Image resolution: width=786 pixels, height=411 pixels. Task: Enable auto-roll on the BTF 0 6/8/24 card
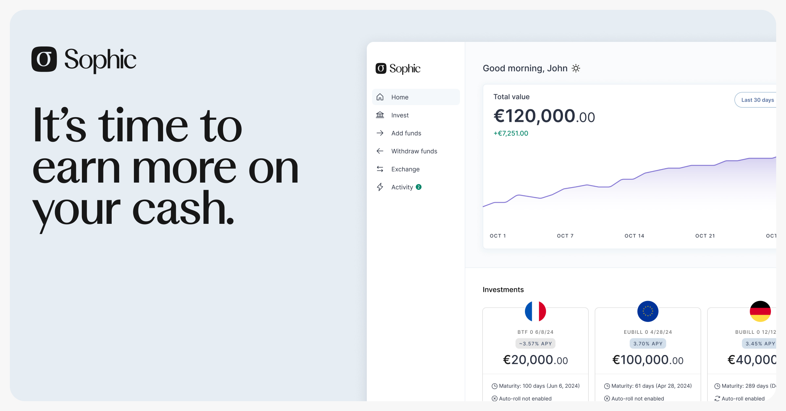point(522,398)
